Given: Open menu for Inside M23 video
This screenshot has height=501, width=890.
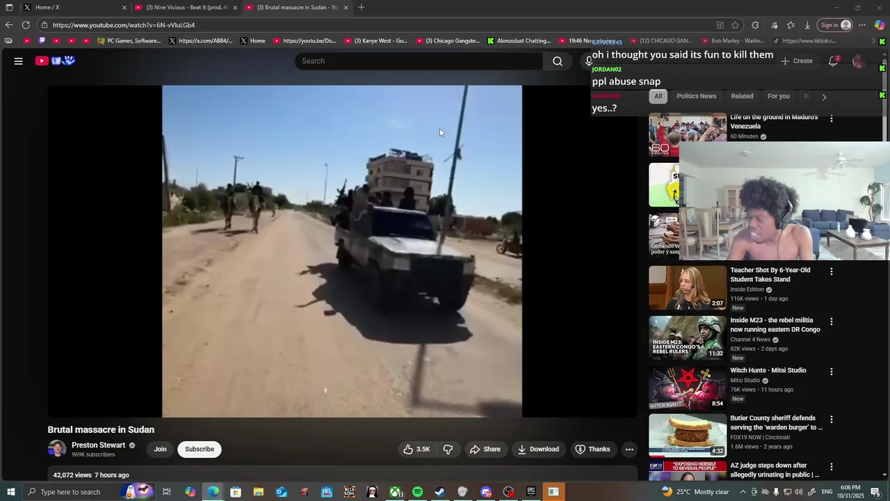Looking at the screenshot, I should coord(831,321).
